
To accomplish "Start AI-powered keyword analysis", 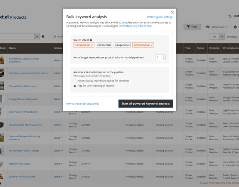I will (145, 104).
